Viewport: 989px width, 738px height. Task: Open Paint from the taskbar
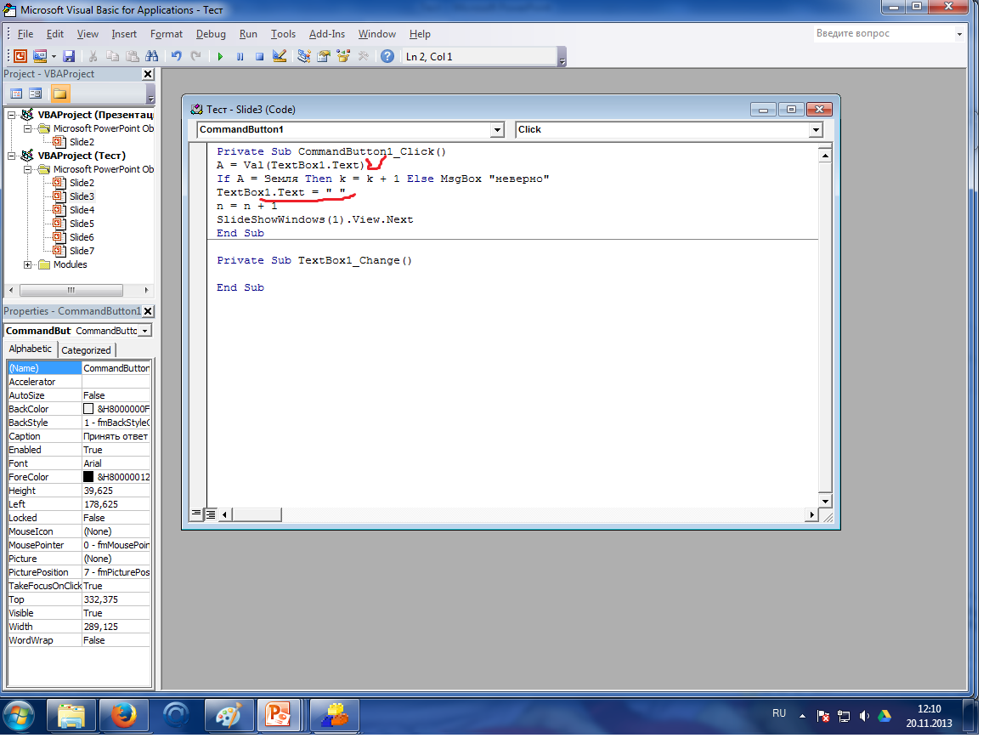tap(228, 716)
